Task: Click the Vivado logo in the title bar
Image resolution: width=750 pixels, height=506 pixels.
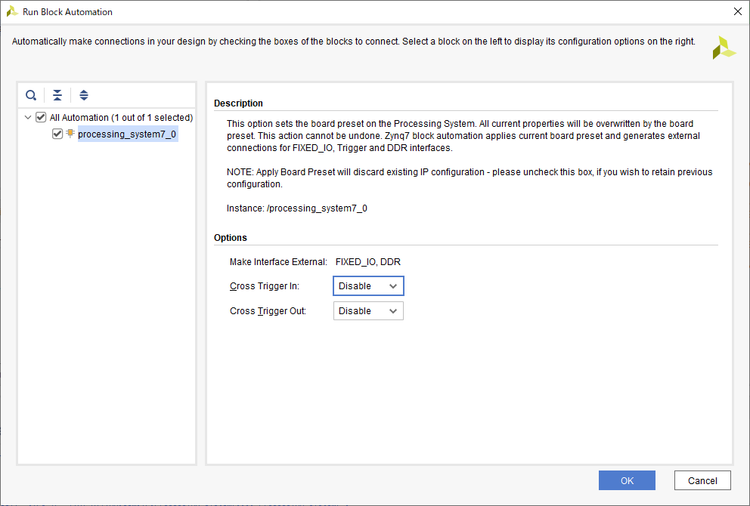Action: tap(12, 11)
